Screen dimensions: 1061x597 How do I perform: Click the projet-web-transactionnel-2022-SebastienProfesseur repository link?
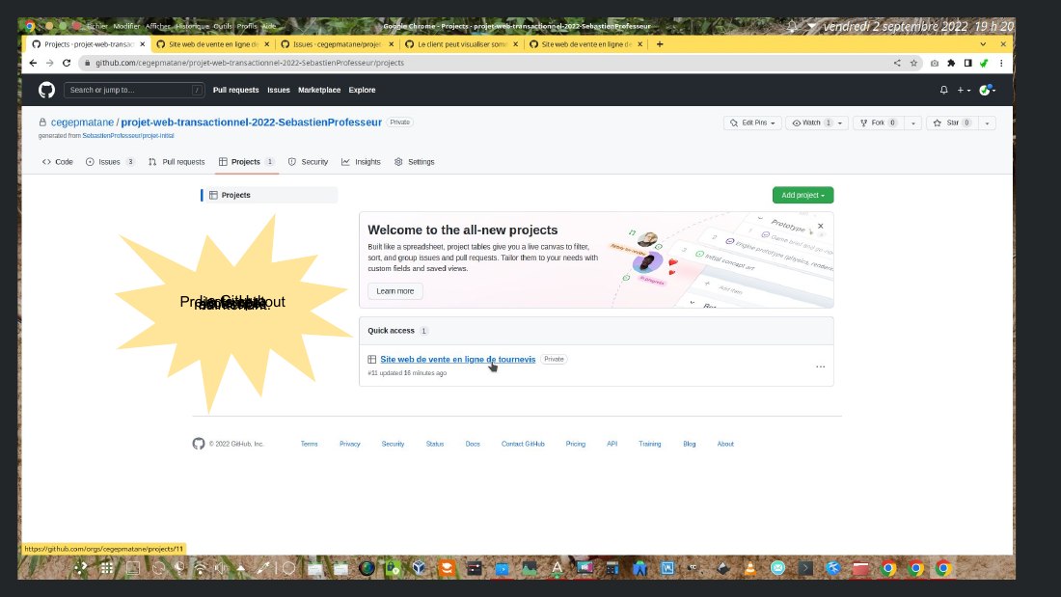tap(251, 122)
